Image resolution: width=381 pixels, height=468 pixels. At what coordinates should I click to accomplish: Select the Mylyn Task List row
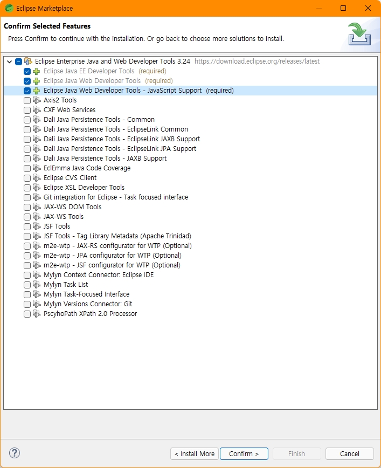191,285
